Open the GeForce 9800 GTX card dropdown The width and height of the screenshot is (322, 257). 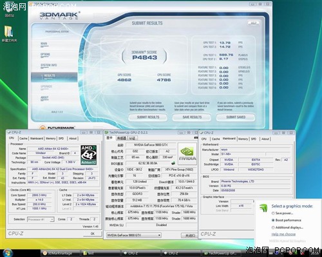134,235
